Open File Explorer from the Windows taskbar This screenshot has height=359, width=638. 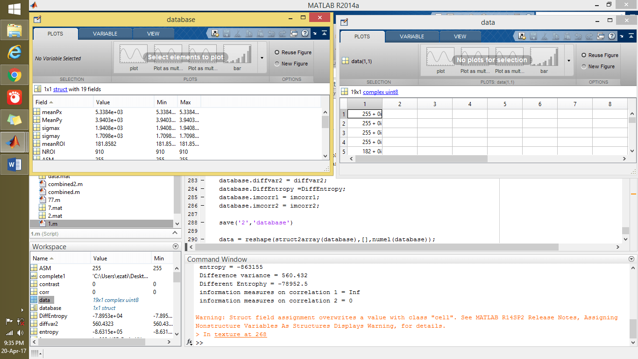14,30
